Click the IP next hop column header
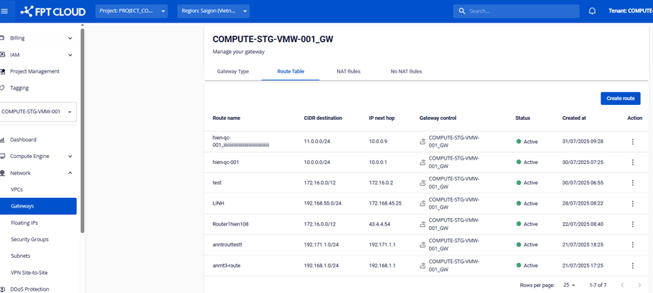 pyautogui.click(x=381, y=118)
